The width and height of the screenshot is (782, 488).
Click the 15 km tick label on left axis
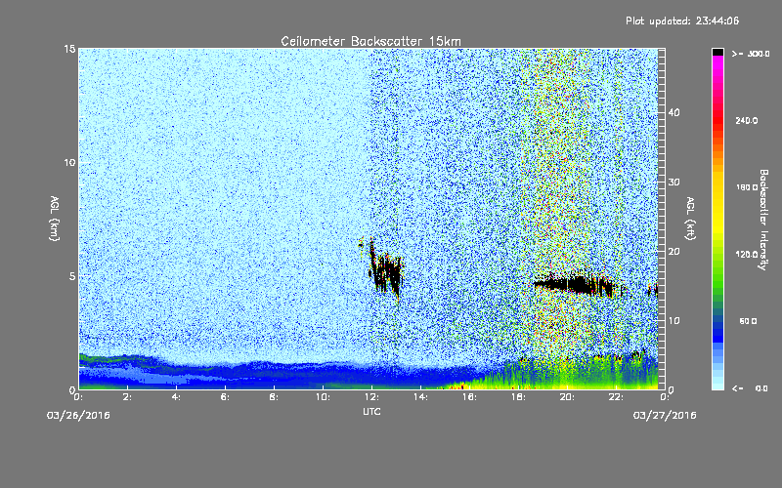click(x=69, y=49)
